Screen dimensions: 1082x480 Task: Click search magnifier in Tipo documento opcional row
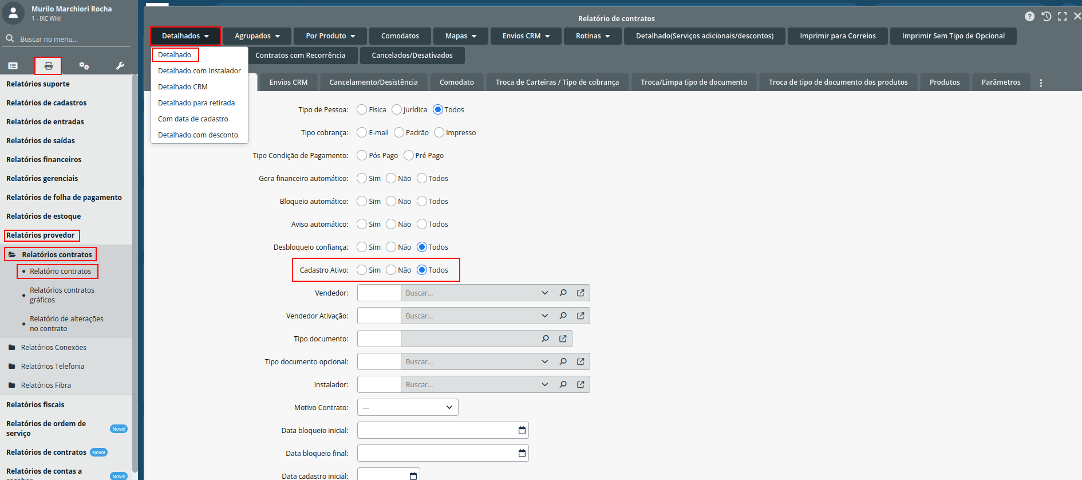[563, 361]
